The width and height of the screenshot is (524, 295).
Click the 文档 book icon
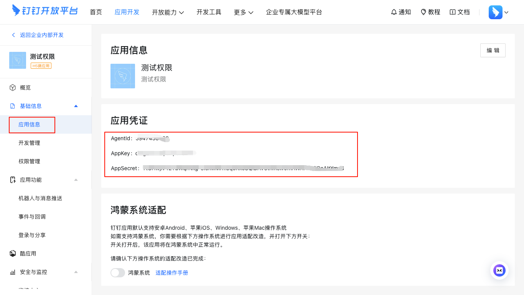coord(453,12)
